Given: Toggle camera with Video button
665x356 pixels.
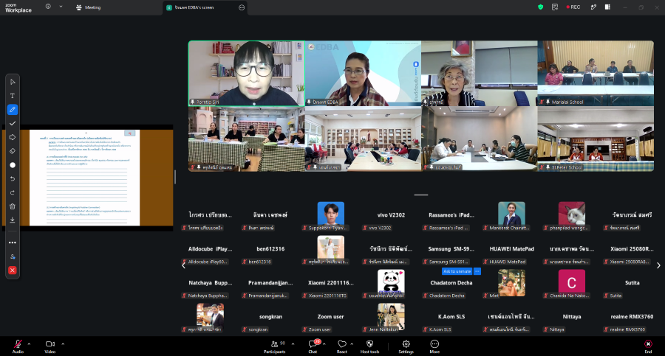Looking at the screenshot, I should (50, 346).
